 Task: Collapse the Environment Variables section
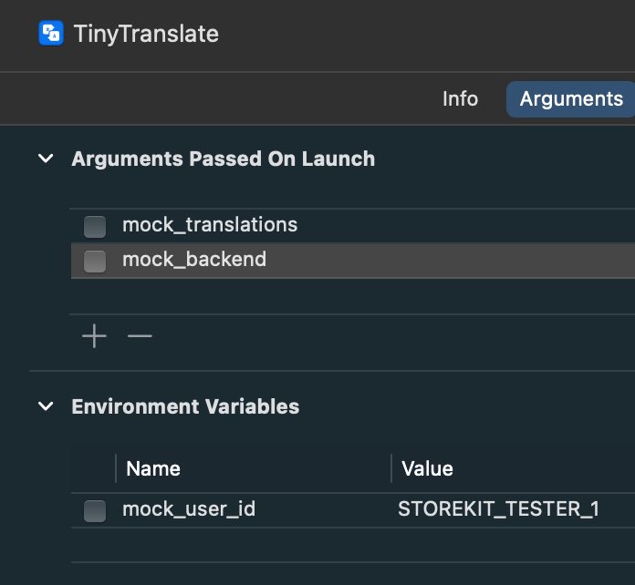46,406
